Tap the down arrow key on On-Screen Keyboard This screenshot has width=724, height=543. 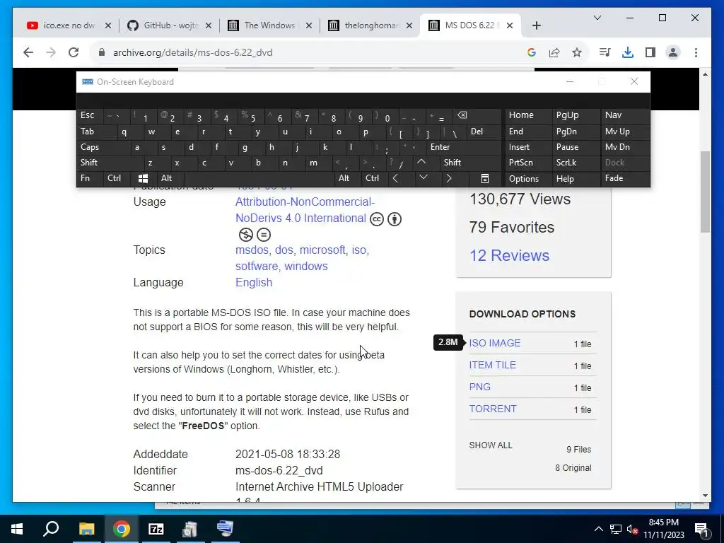(x=424, y=177)
